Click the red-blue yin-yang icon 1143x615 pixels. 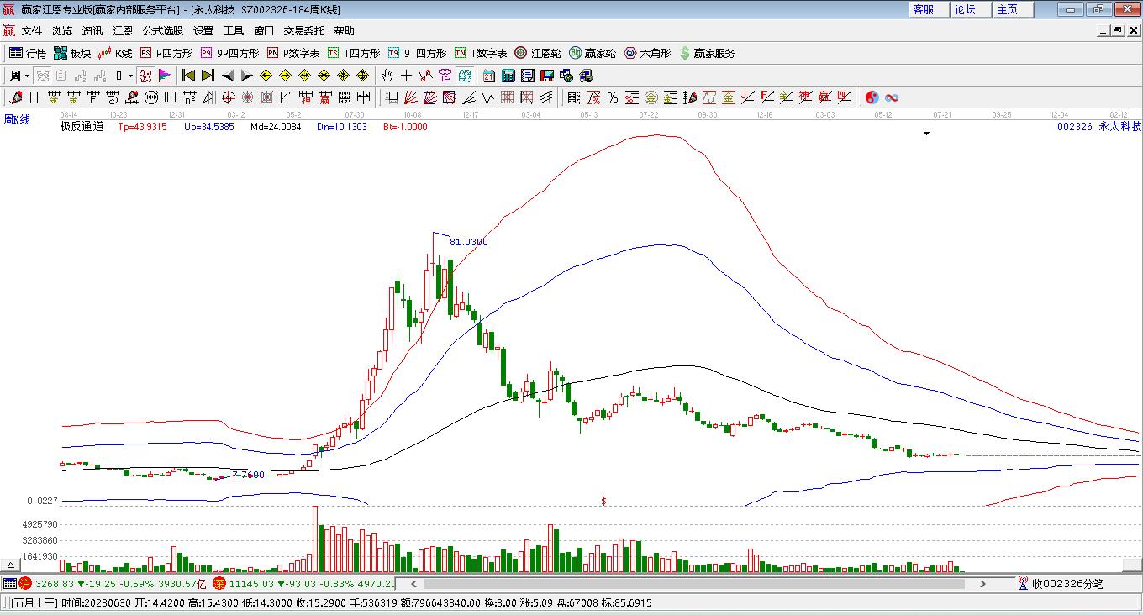tap(872, 97)
